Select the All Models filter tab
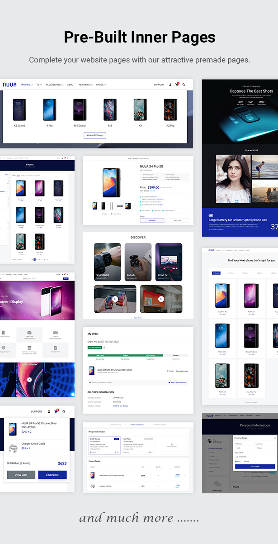Screen dimensions: 278x544 click(216, 273)
